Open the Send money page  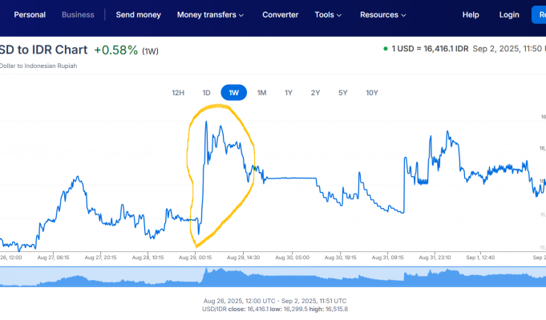coord(138,14)
